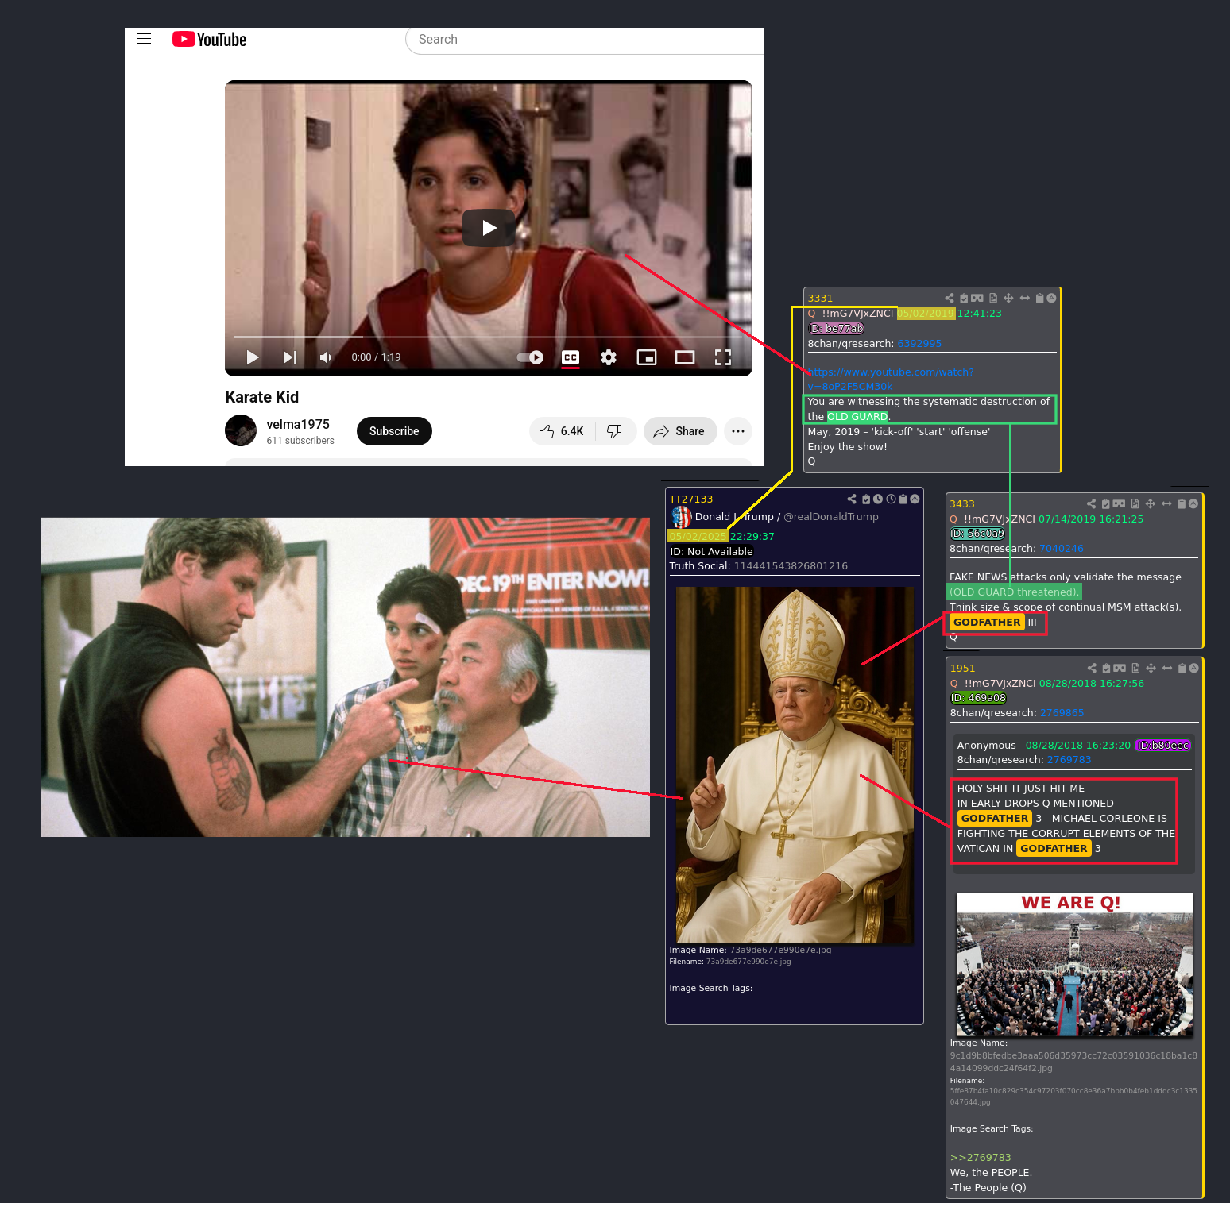Skip to next video in the player

pos(290,357)
